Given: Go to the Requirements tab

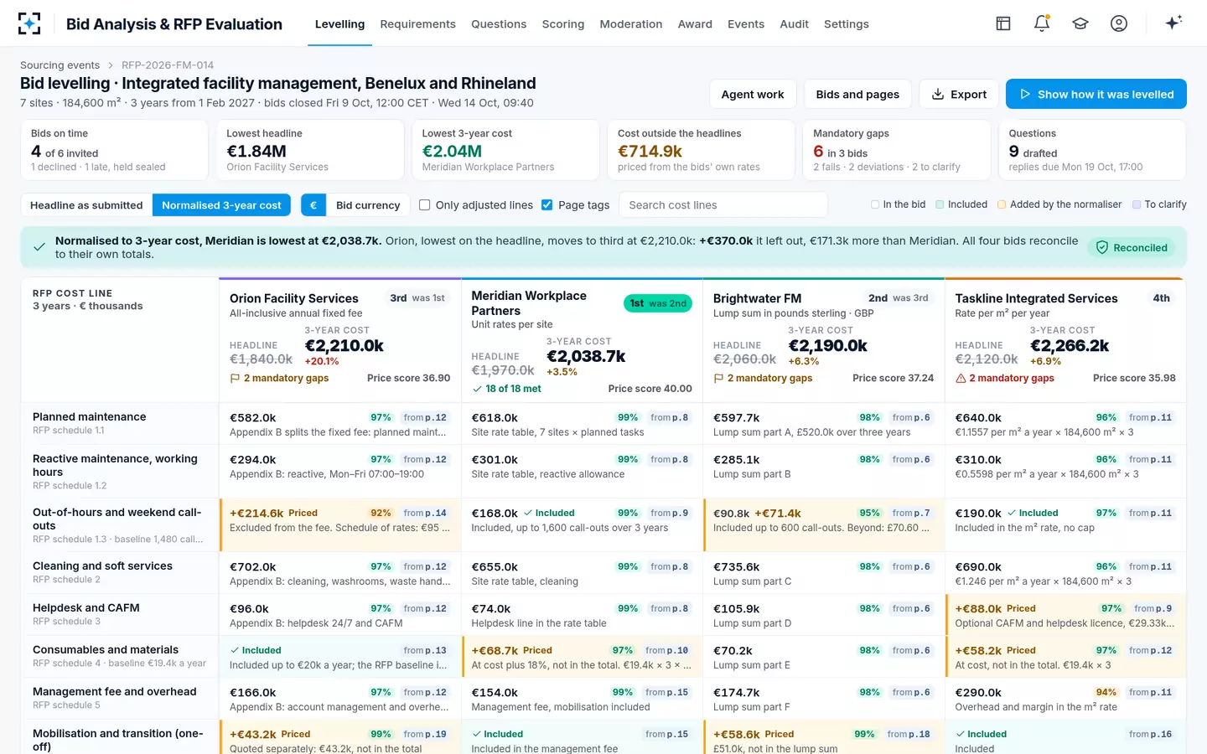Looking at the screenshot, I should [417, 24].
